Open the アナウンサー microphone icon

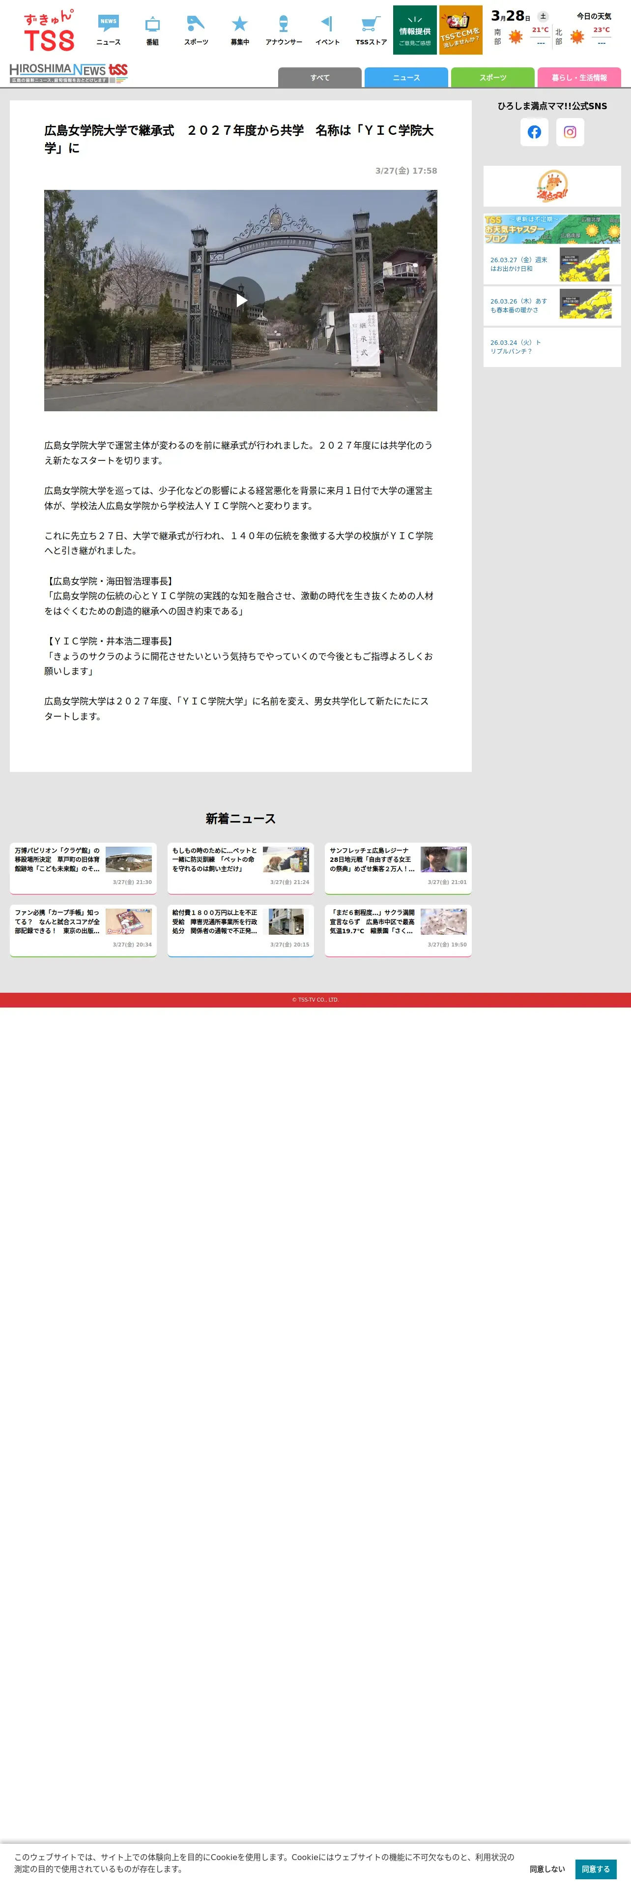tap(284, 30)
